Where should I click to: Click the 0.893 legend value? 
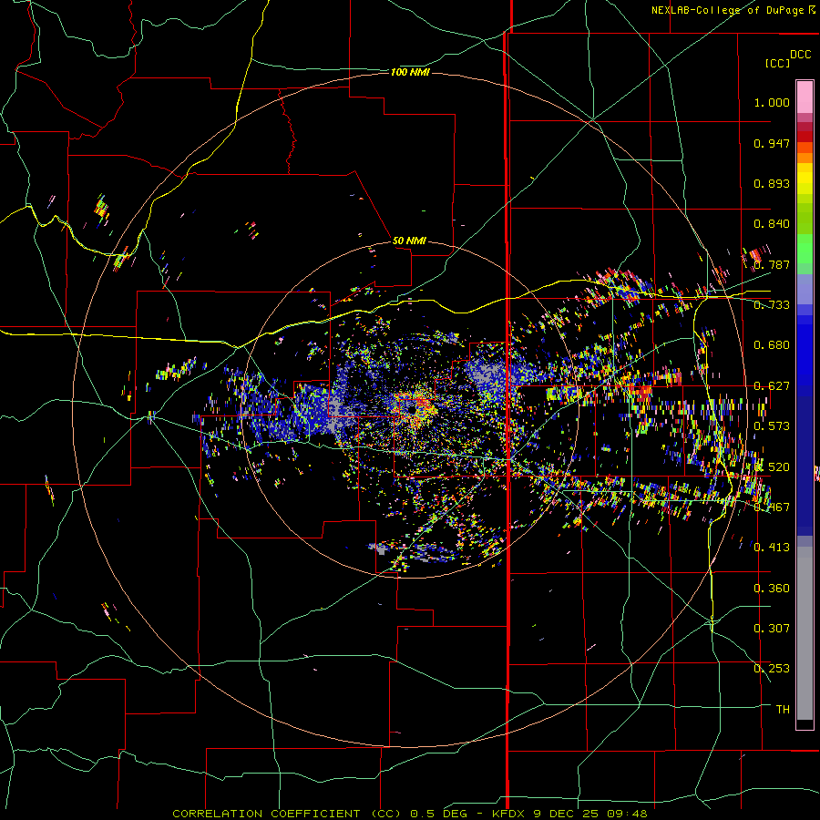tap(772, 183)
